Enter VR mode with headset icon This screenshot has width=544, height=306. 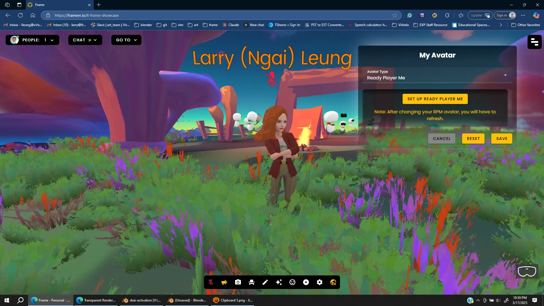[527, 271]
